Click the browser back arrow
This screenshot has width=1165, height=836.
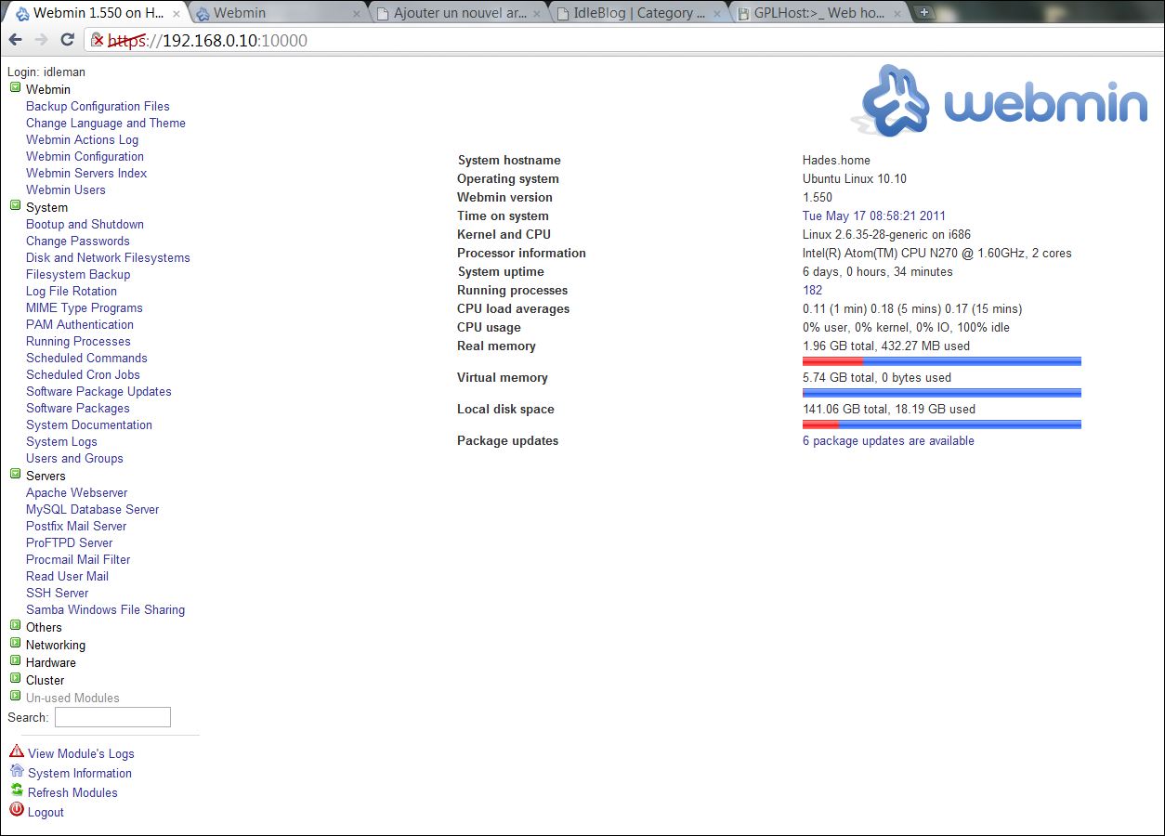coord(16,40)
